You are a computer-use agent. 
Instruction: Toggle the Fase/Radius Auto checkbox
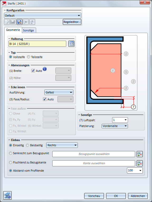point(45,99)
